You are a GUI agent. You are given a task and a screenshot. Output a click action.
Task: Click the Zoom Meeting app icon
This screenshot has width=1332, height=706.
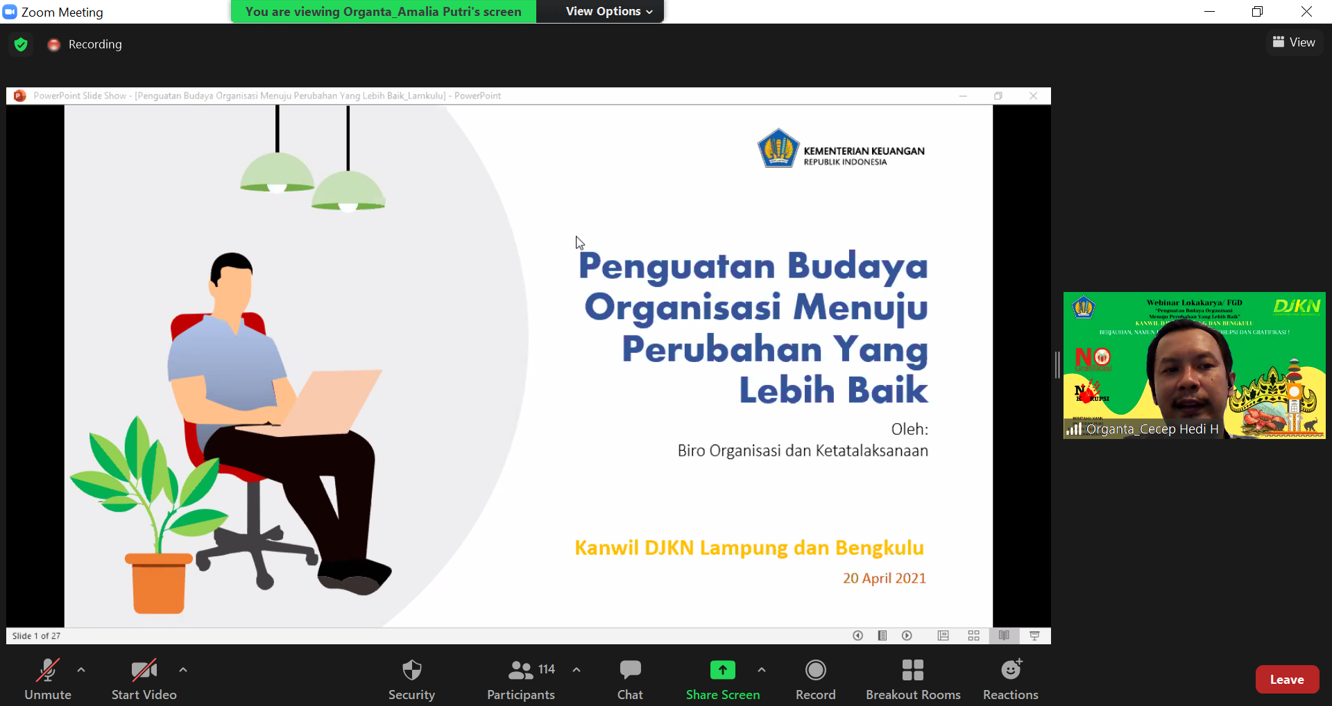pos(10,12)
